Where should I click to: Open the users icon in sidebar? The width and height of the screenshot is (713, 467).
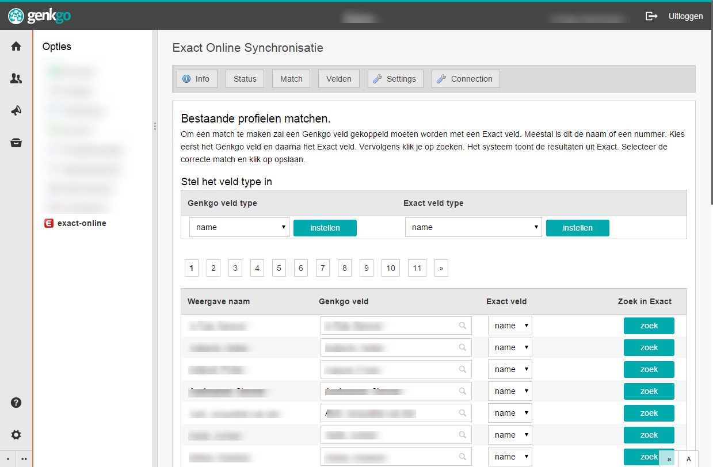tap(16, 79)
